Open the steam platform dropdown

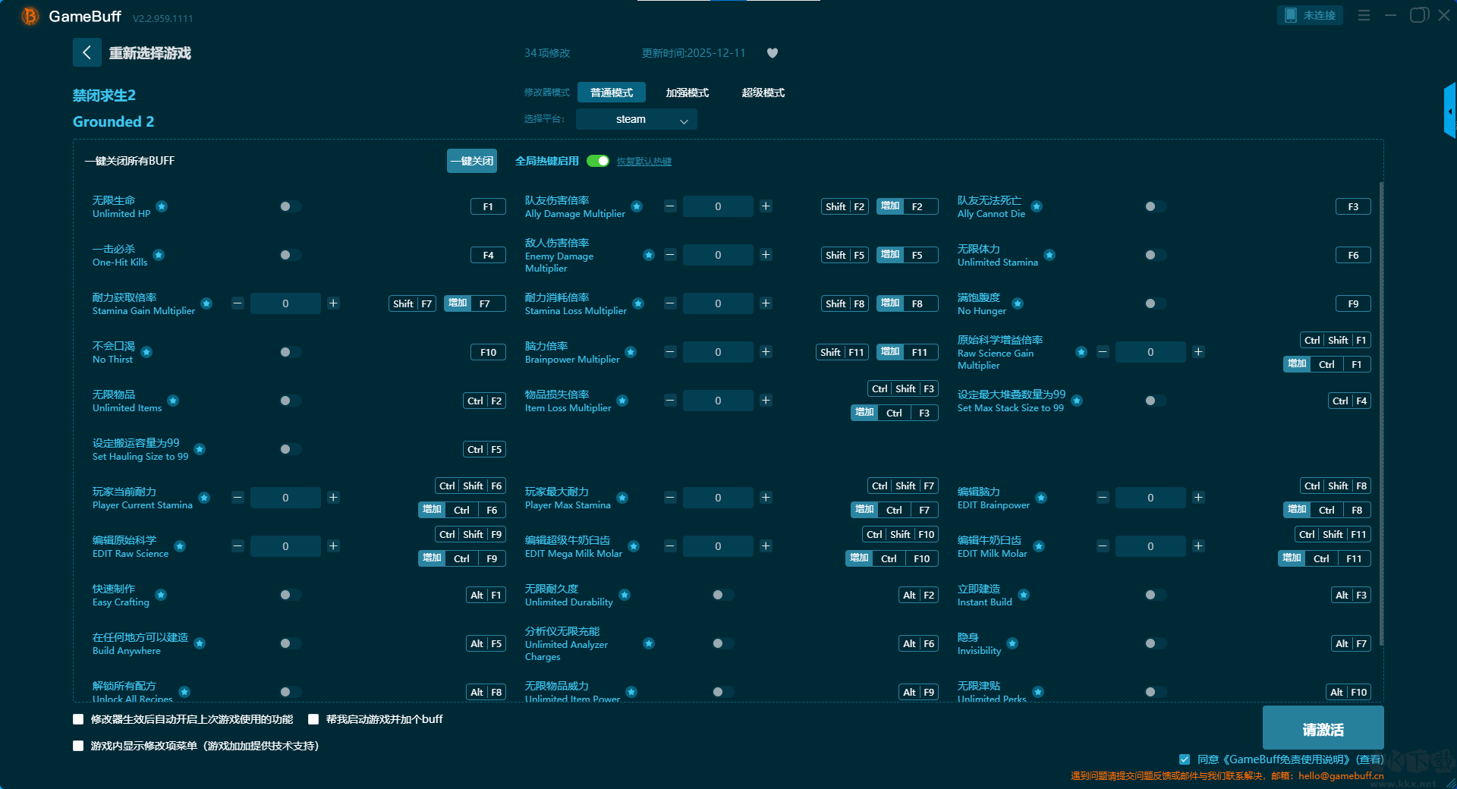(636, 119)
